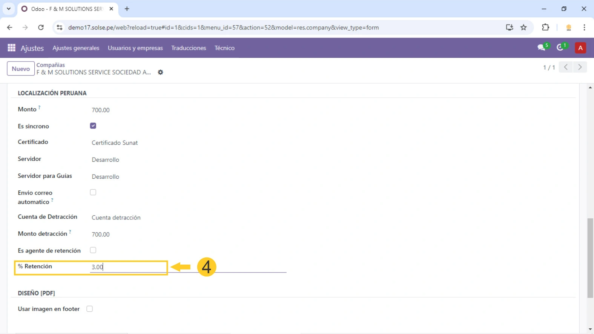Viewport: 594px width, 334px height.
Task: Enable Envio correo automatico checkbox
Action: pos(93,192)
